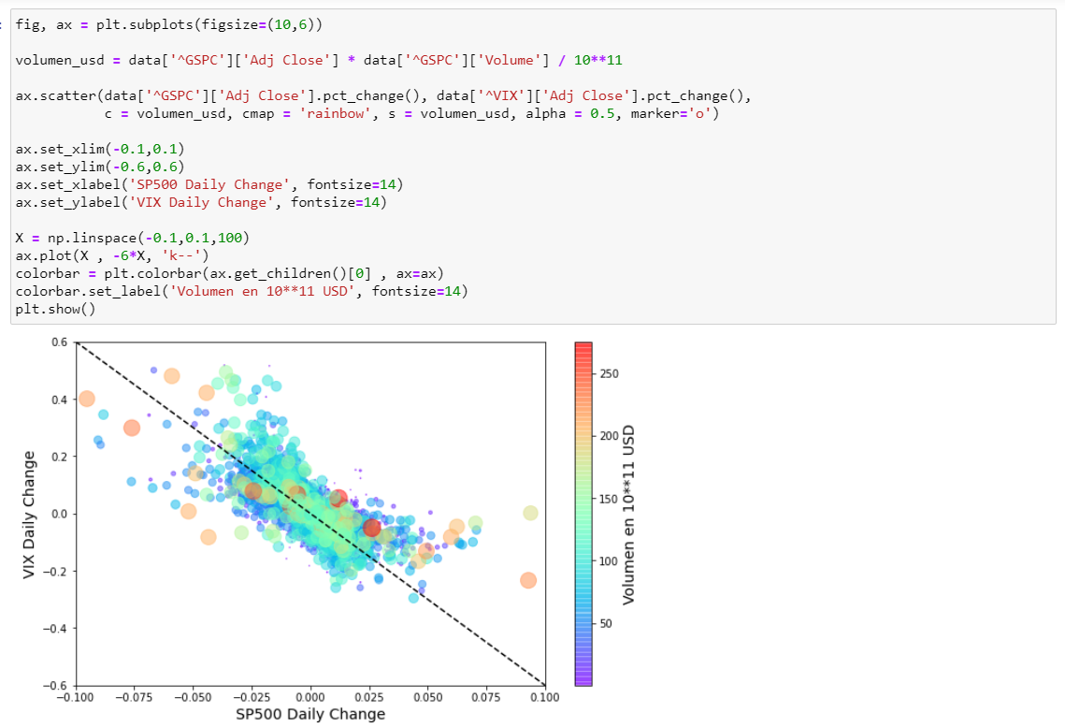Click the 'Volumen en 10**11 USD' colorbar label
The width and height of the screenshot is (1065, 727).
(629, 514)
